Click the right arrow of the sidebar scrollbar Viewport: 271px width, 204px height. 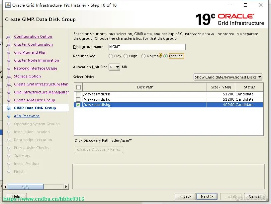pos(66,186)
